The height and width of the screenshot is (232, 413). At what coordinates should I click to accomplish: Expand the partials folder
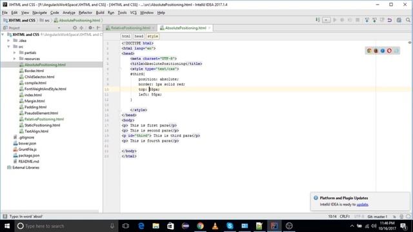[14, 53]
